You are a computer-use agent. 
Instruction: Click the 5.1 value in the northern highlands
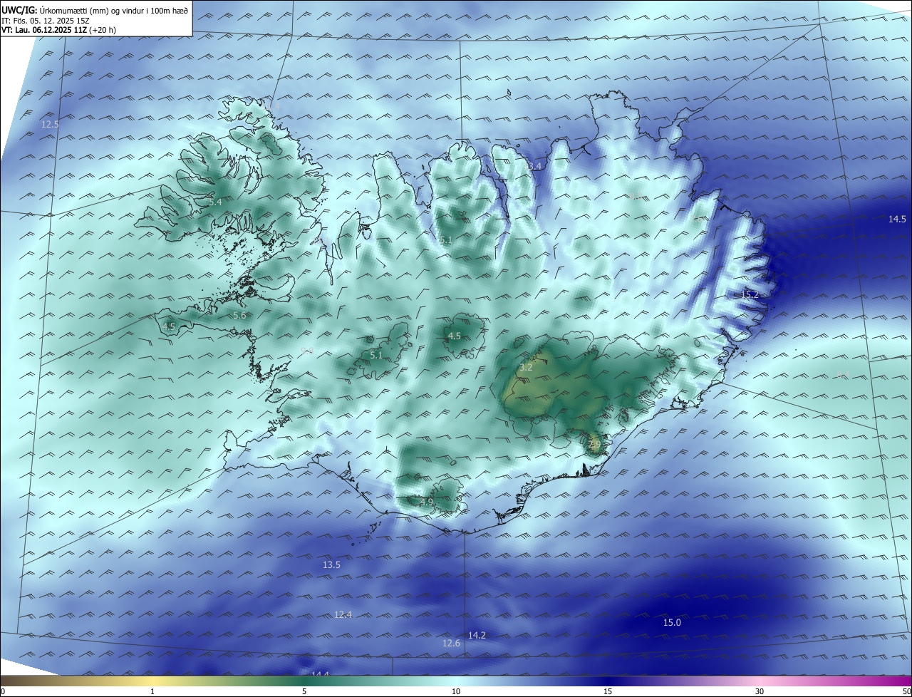[x=445, y=239]
